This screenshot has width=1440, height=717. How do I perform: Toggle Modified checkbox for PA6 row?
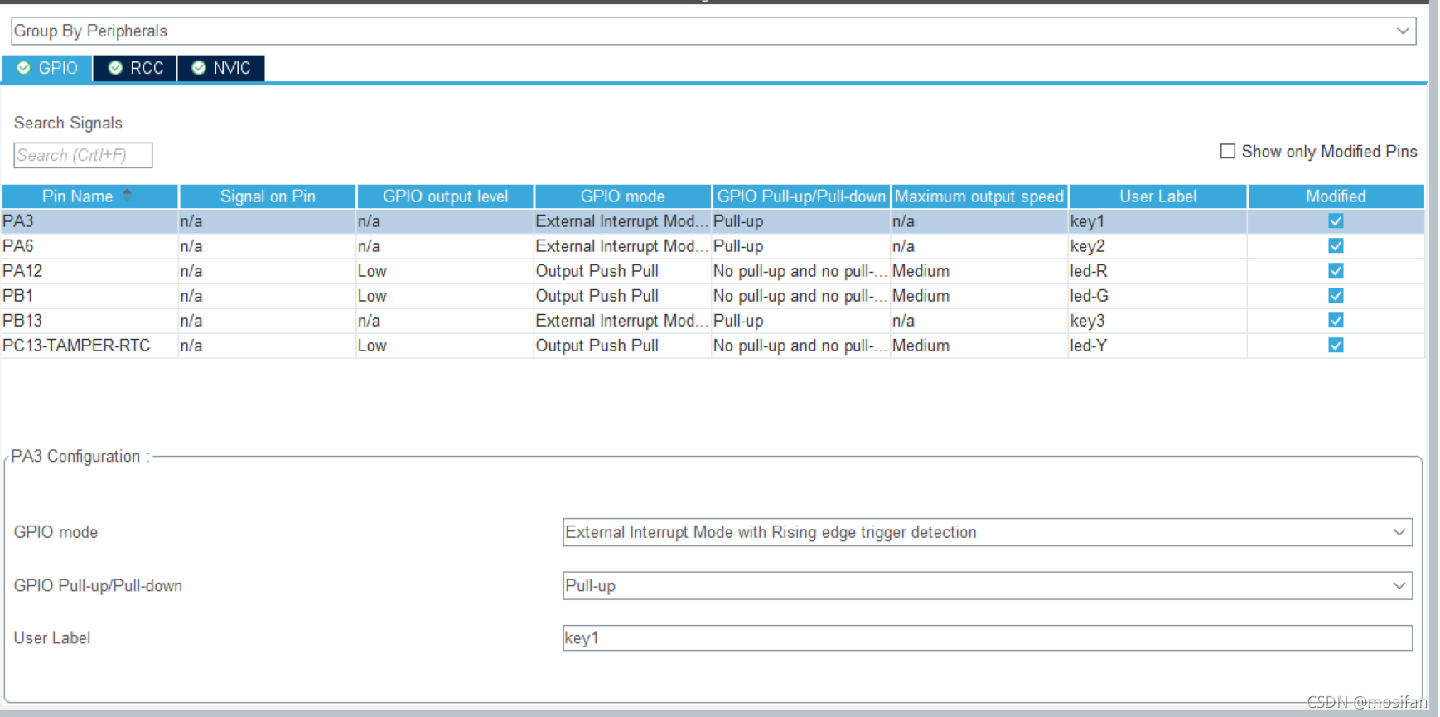click(1336, 246)
